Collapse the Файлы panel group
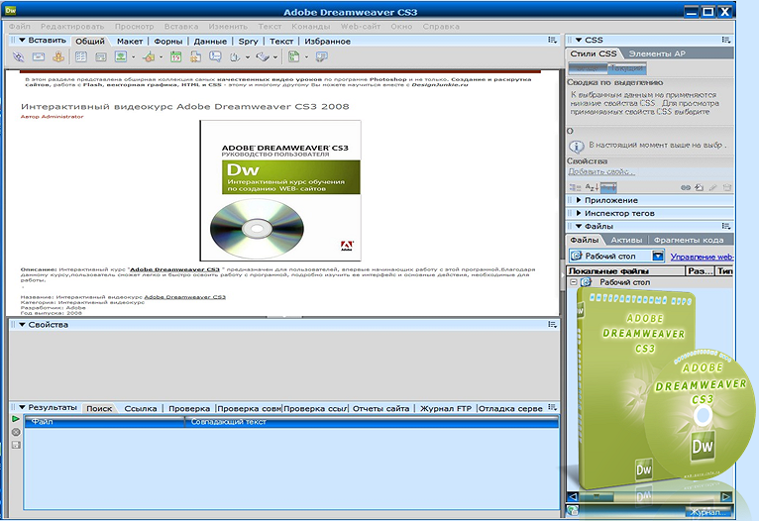Screen dimensions: 759x521 pos(579,226)
